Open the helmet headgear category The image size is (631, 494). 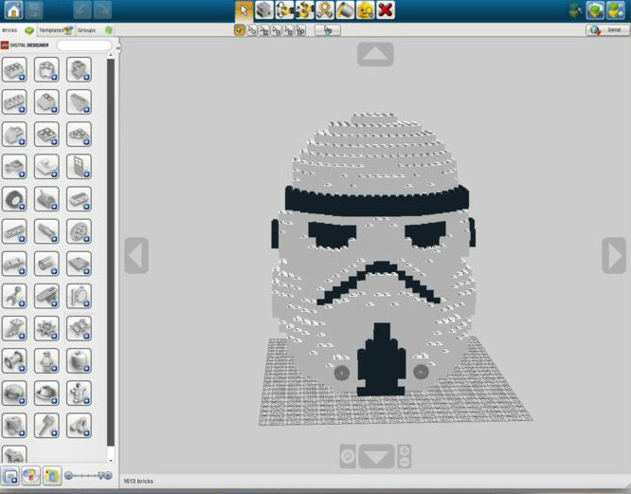click(x=14, y=393)
